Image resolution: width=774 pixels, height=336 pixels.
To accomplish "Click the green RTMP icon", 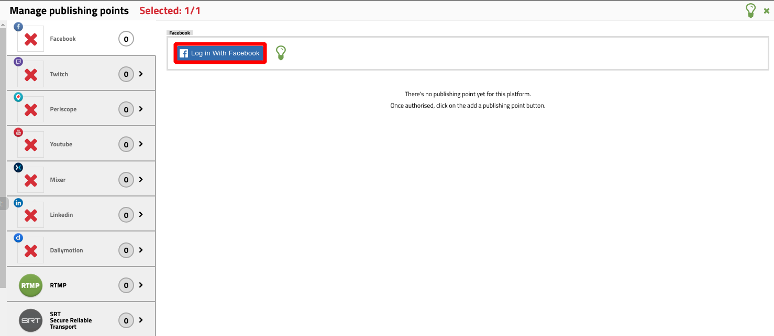I will pos(30,285).
